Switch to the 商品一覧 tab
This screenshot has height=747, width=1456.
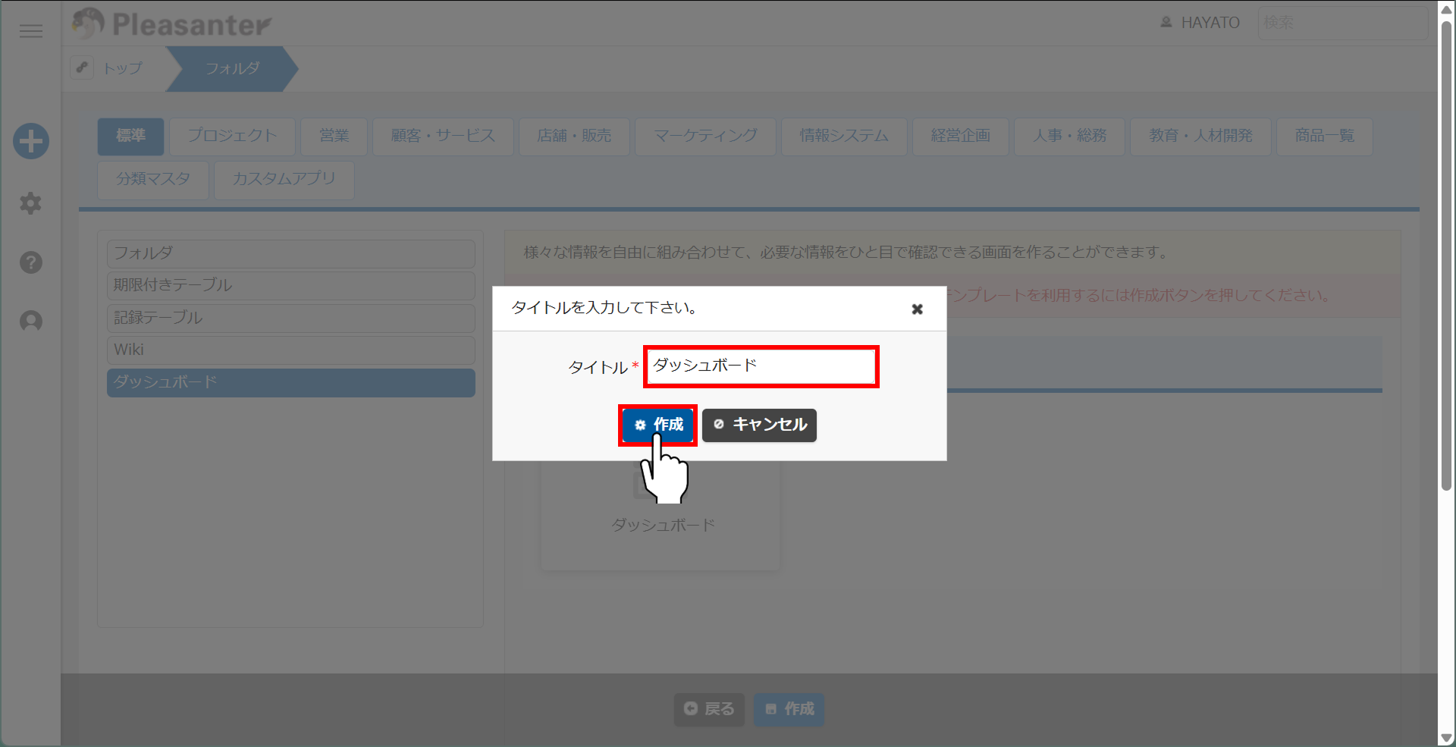(1325, 136)
